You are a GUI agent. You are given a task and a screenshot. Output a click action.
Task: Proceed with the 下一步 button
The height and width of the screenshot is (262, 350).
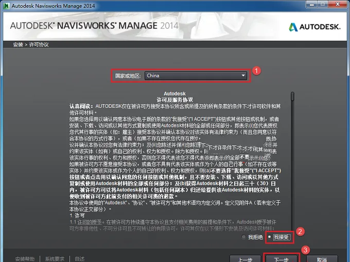[281, 259]
